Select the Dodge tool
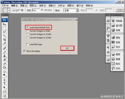 pos(4,75)
